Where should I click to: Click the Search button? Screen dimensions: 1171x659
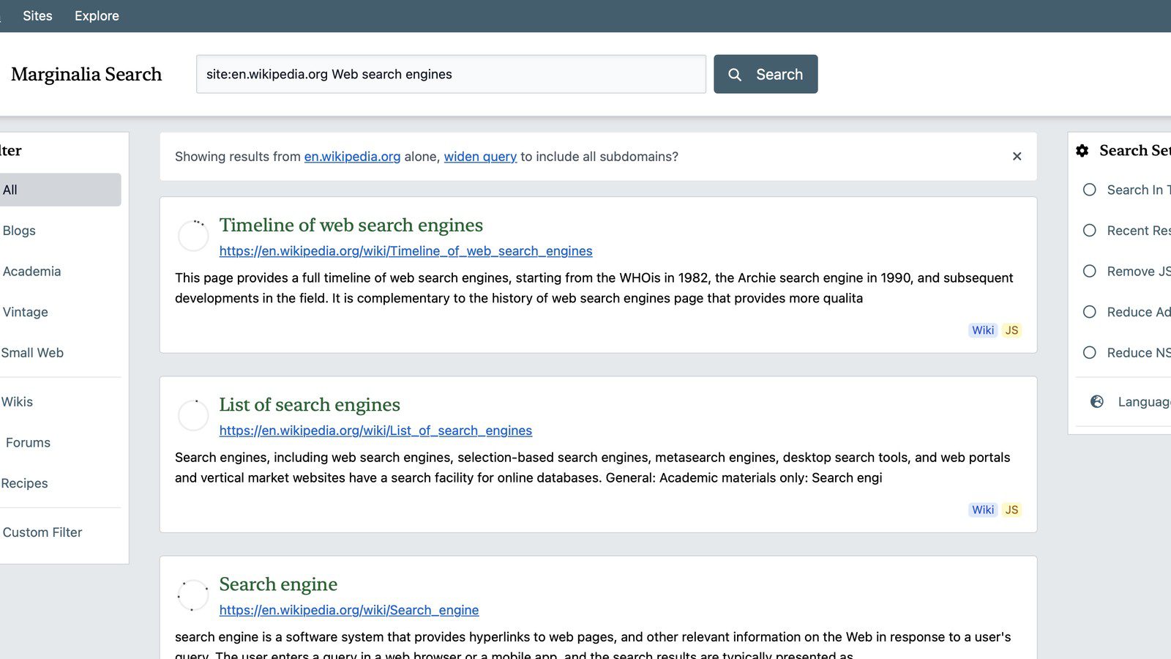[766, 74]
